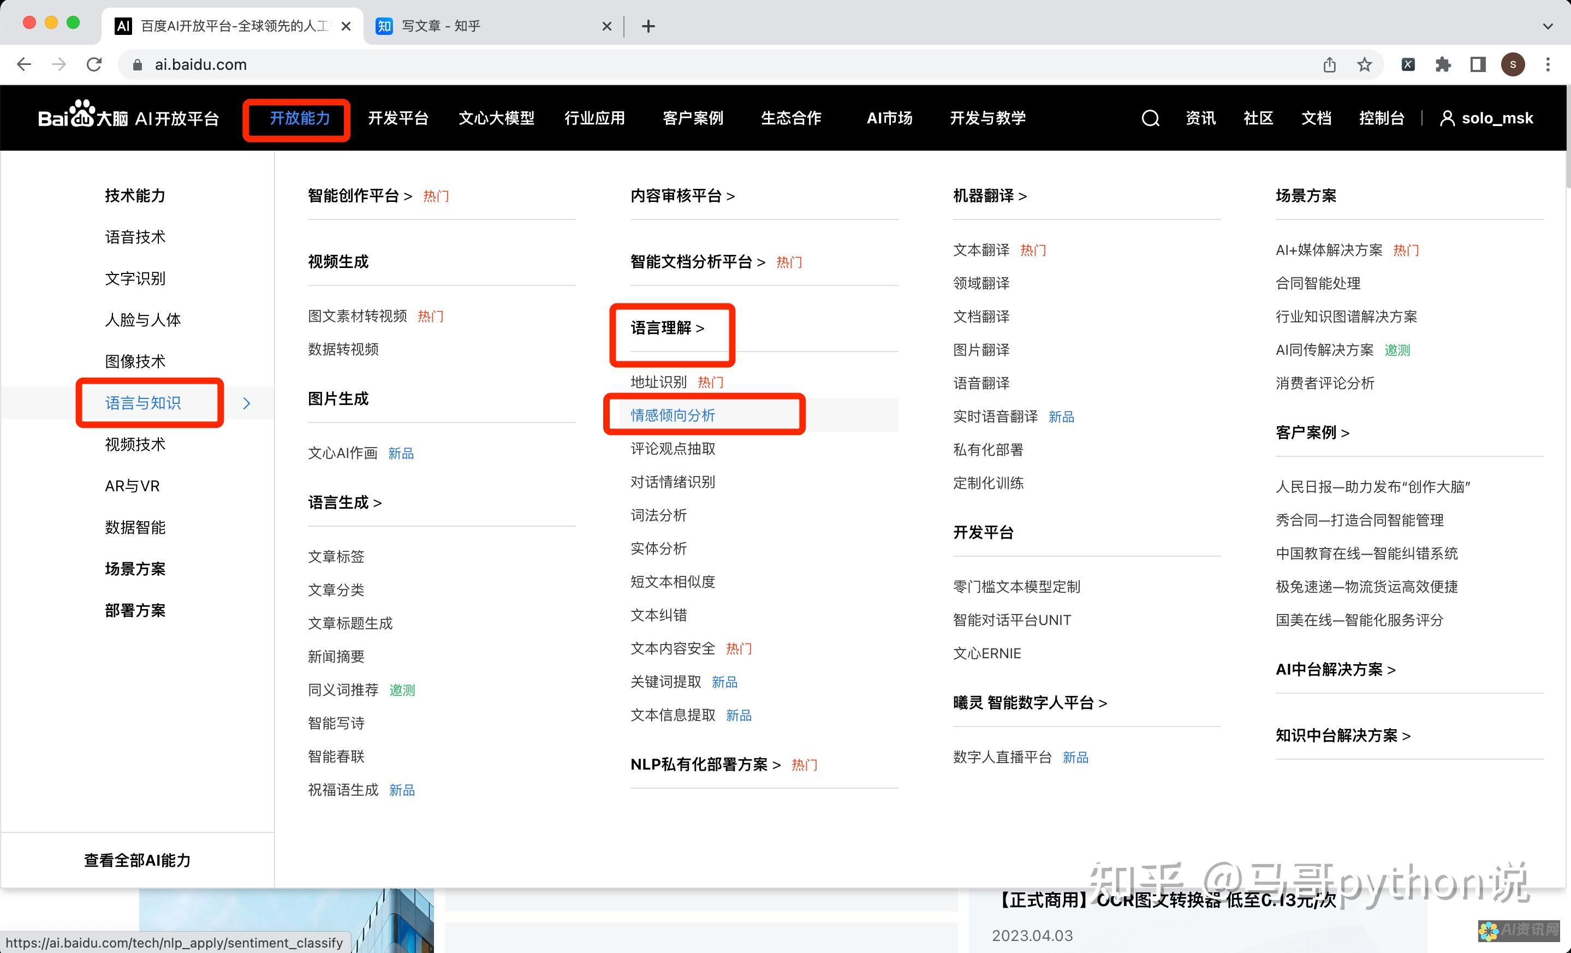This screenshot has width=1571, height=953.
Task: Select 视频技术 in the sidebar
Action: [x=135, y=444]
